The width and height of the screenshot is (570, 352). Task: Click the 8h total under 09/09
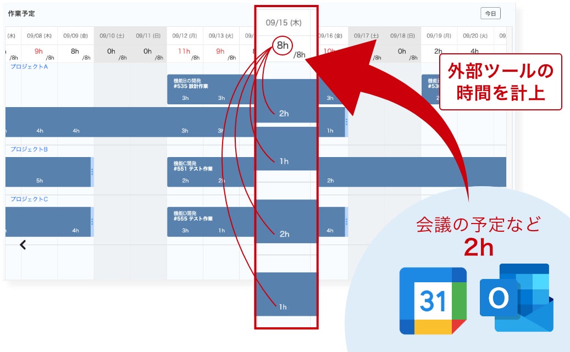coord(75,51)
